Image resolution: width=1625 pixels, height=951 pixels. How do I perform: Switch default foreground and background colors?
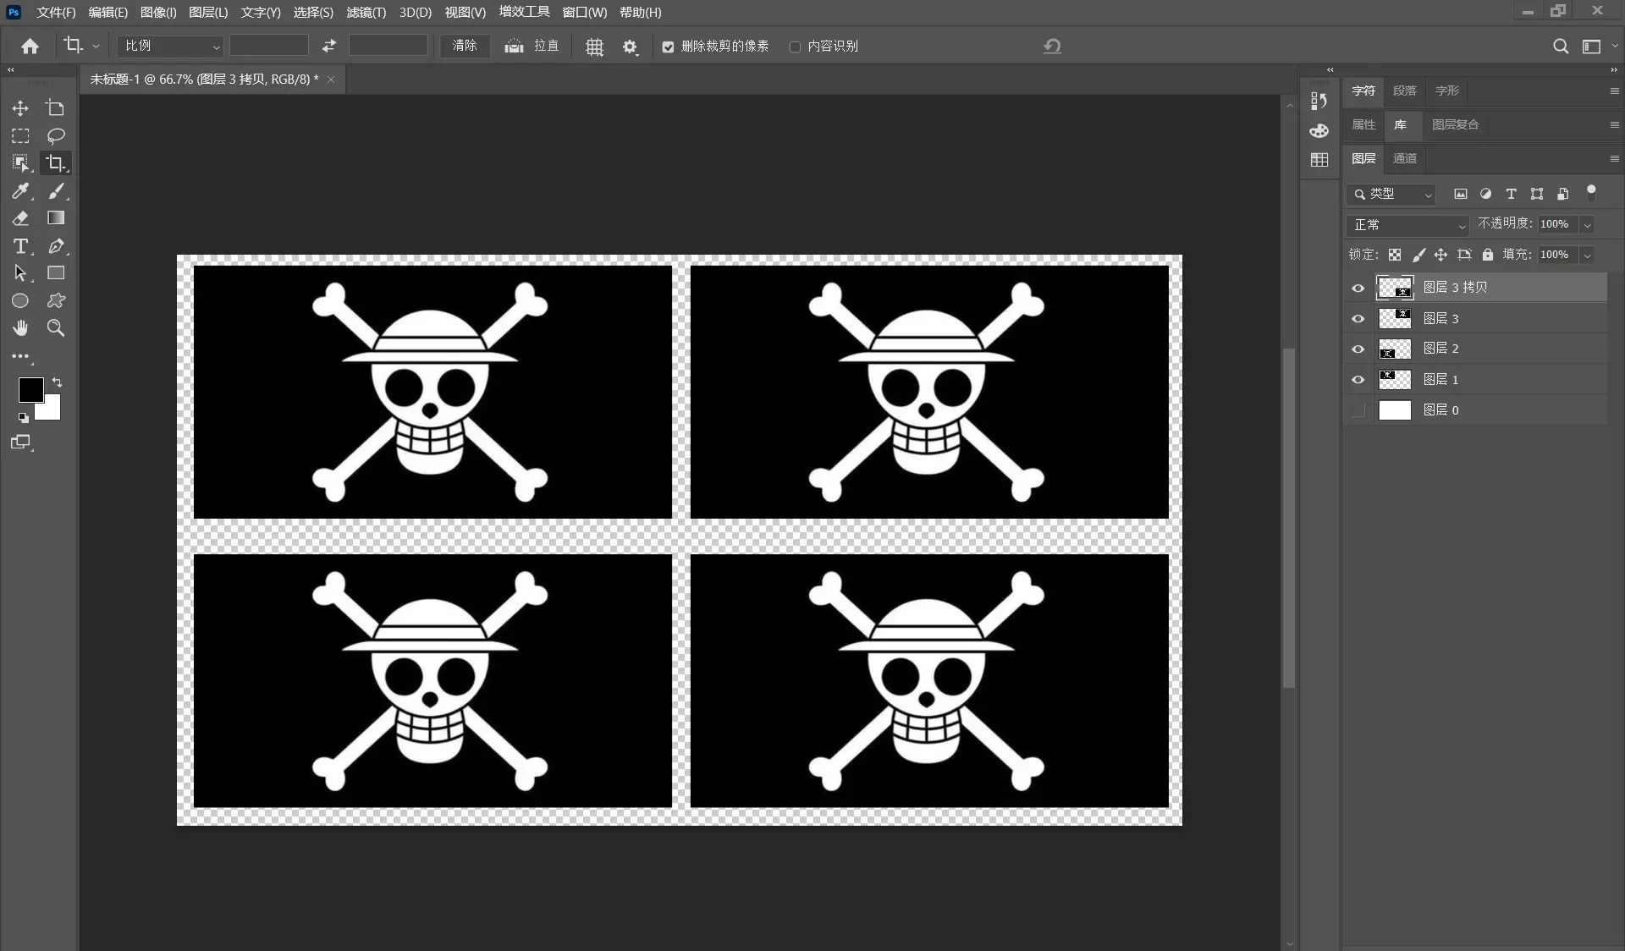(x=23, y=417)
